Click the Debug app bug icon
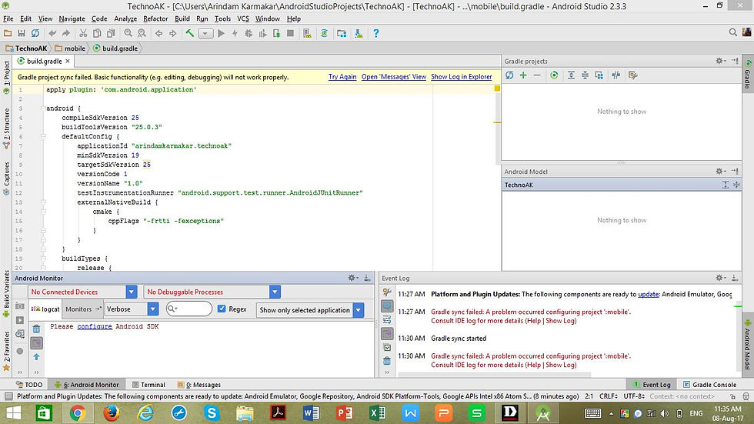 point(249,33)
